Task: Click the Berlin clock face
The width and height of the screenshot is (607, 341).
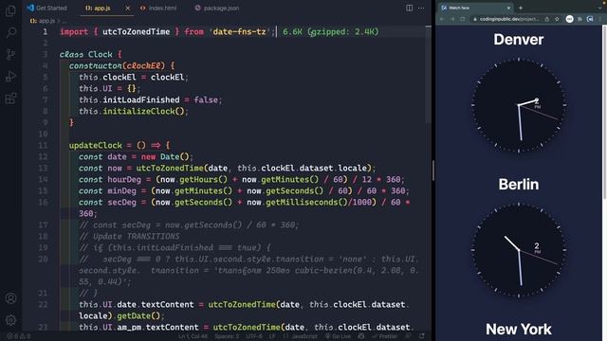Action: 519,250
